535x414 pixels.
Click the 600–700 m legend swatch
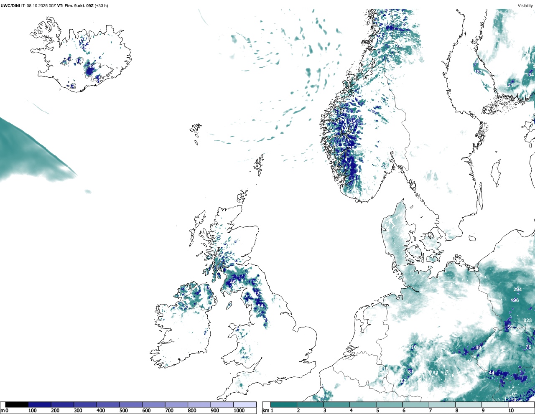153,405
